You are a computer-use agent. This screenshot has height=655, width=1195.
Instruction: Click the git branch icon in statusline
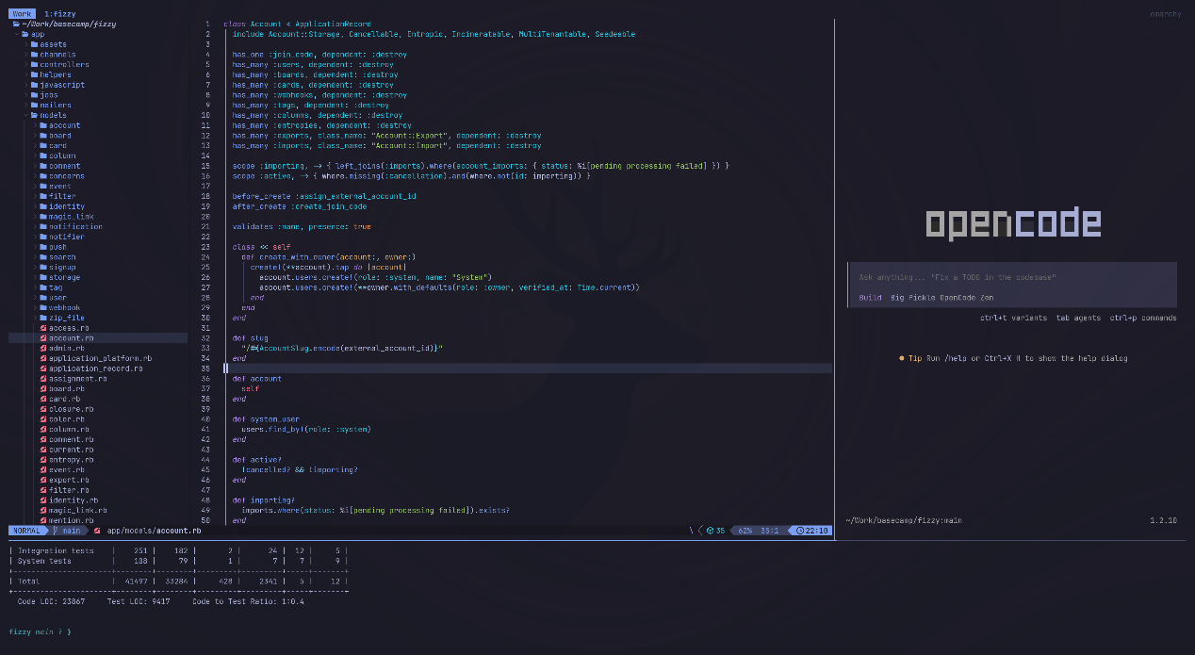(54, 531)
